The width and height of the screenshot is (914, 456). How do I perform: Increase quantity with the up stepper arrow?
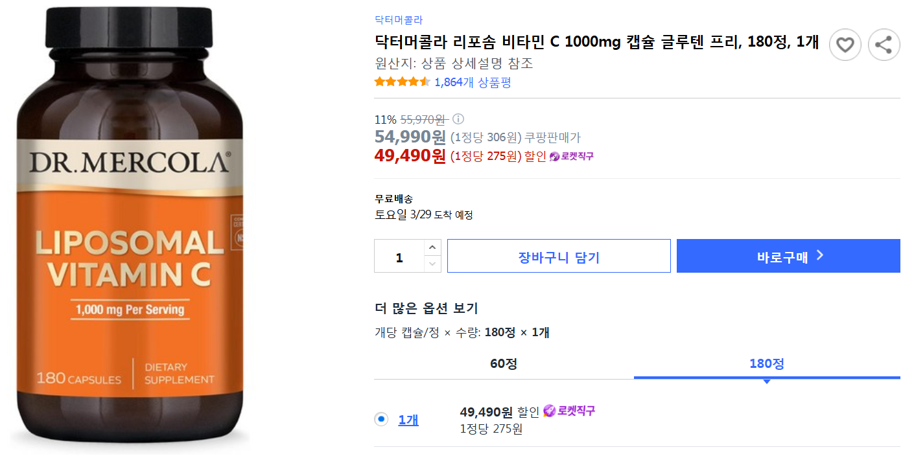coord(433,248)
